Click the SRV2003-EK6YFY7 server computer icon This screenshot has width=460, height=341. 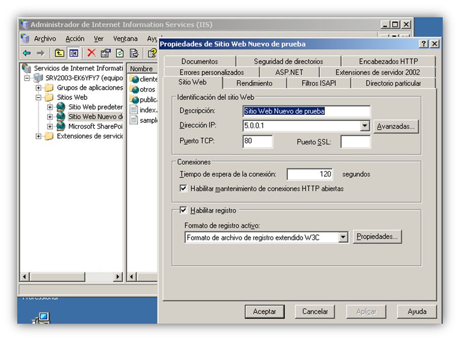point(39,78)
